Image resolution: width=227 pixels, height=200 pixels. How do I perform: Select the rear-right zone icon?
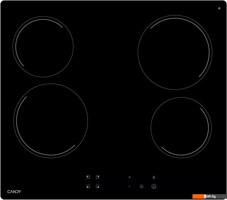(x=98, y=177)
